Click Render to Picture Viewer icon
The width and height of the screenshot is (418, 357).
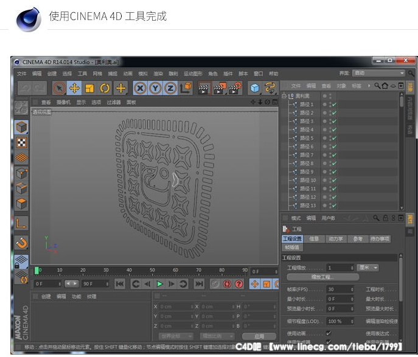point(220,88)
